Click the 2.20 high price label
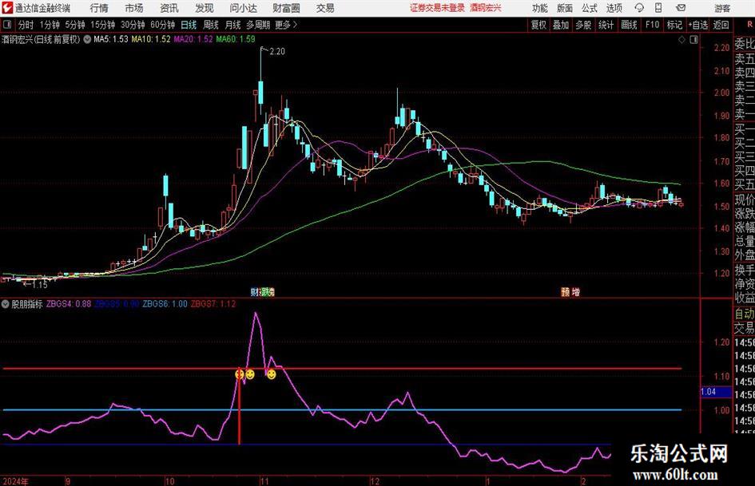The image size is (755, 486). [x=277, y=52]
